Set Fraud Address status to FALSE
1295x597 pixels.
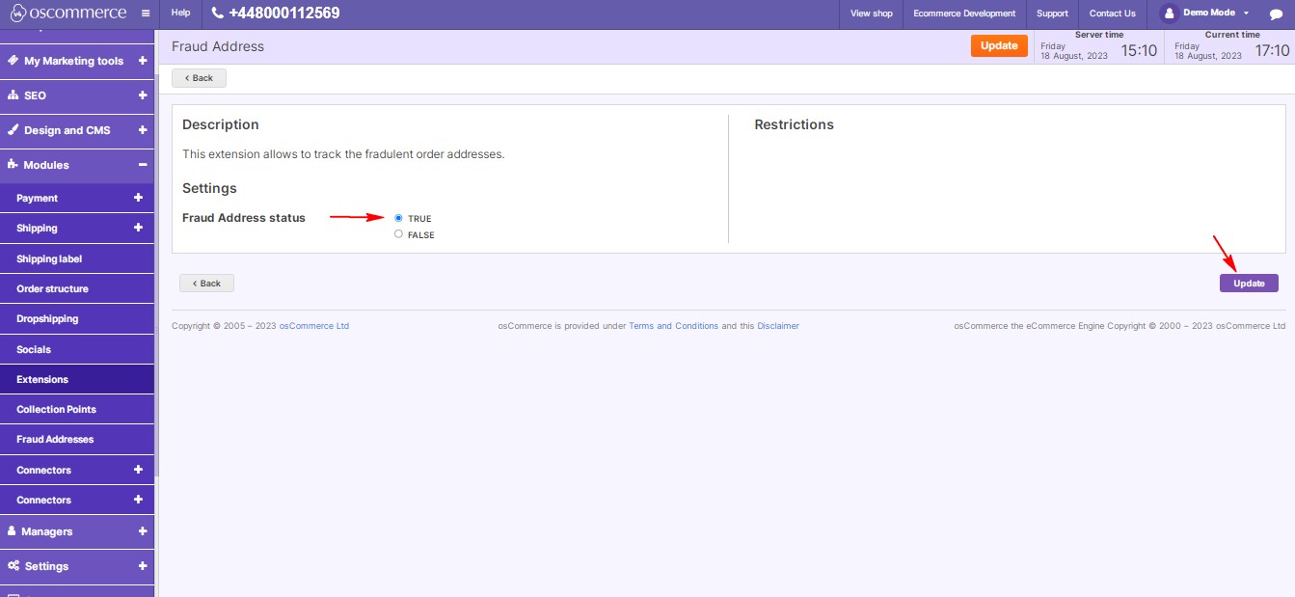click(x=398, y=233)
